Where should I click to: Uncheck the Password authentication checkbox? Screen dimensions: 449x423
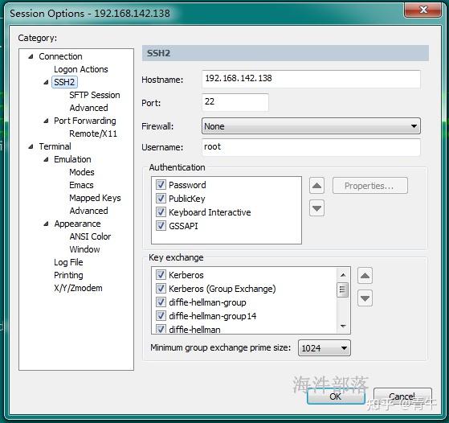pyautogui.click(x=161, y=185)
